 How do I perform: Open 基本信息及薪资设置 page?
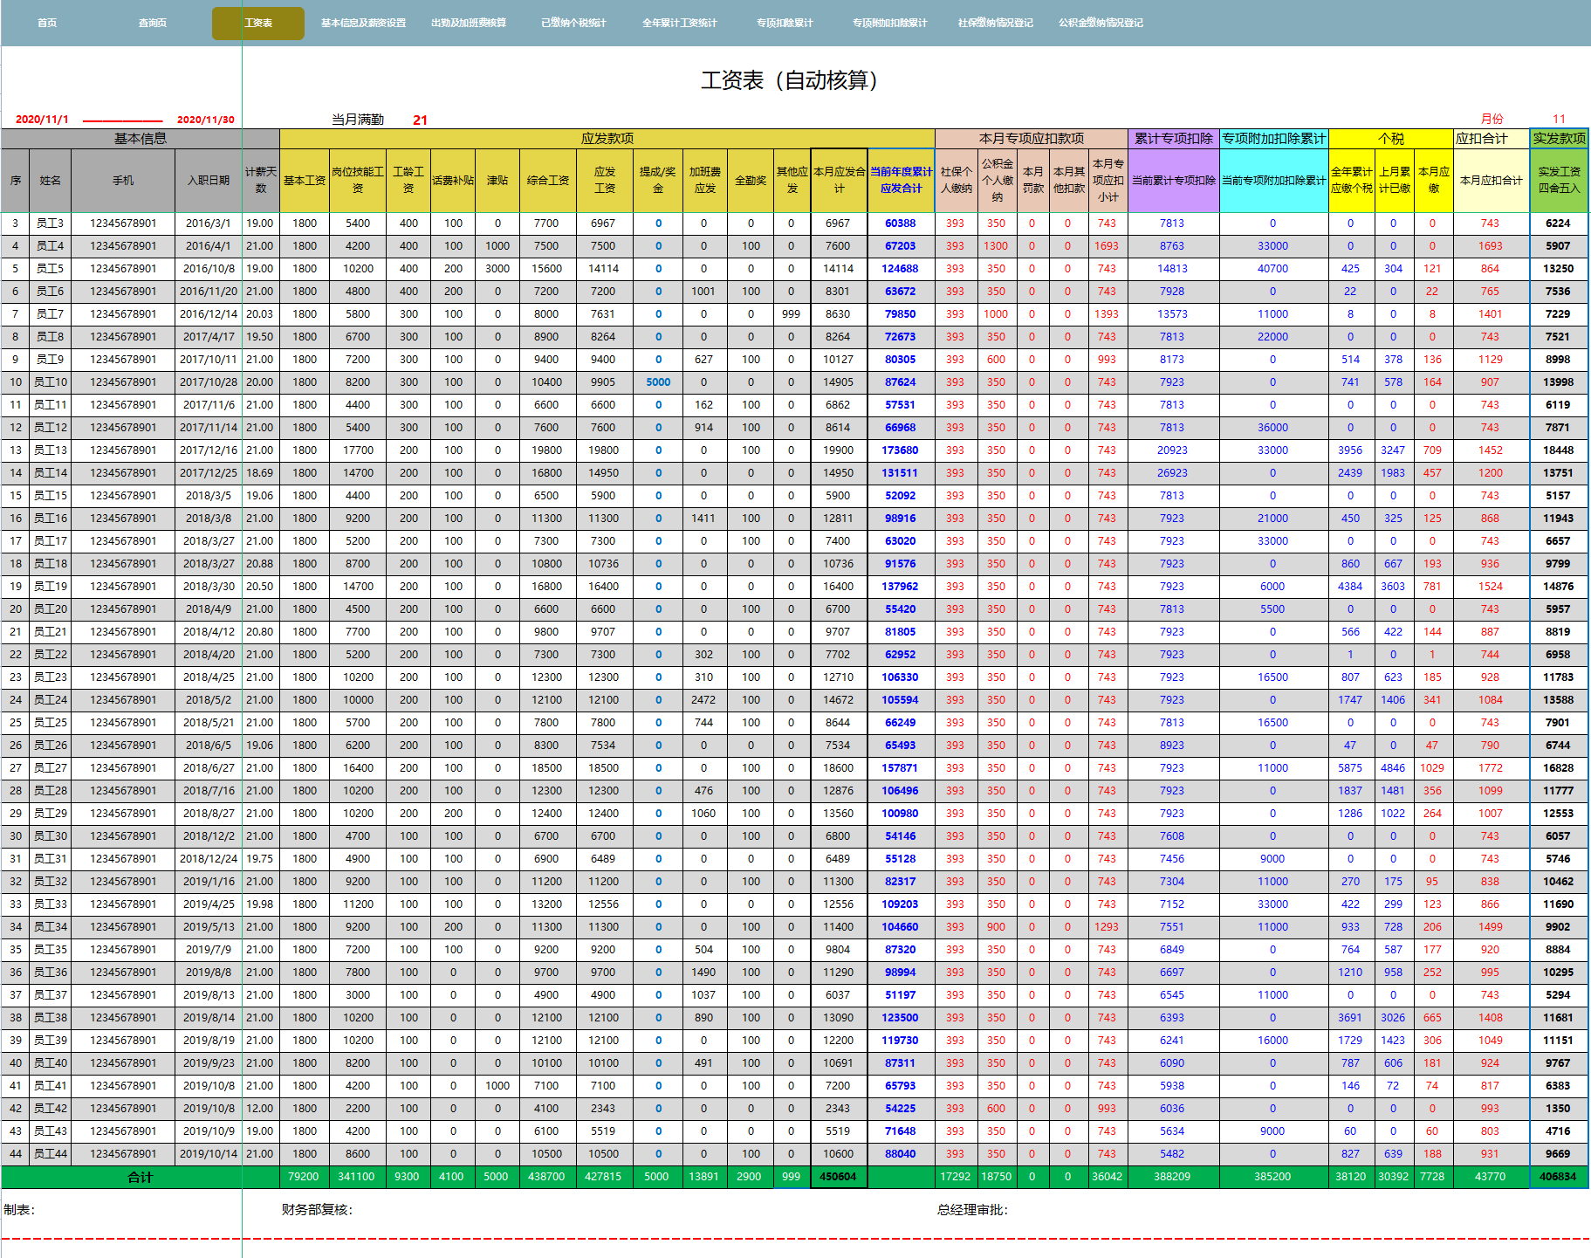(x=363, y=23)
